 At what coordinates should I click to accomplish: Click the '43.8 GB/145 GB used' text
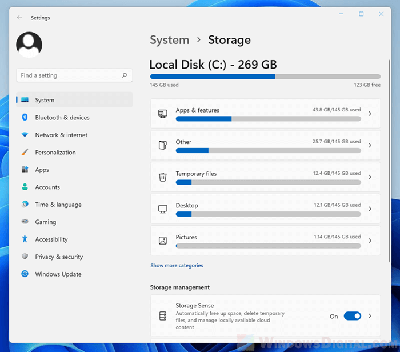point(337,110)
